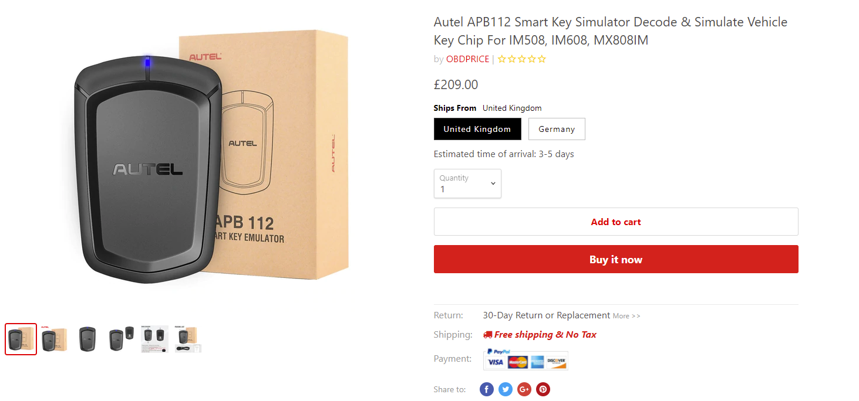
Task: Visit the OBDPRICE seller page
Action: (x=467, y=59)
